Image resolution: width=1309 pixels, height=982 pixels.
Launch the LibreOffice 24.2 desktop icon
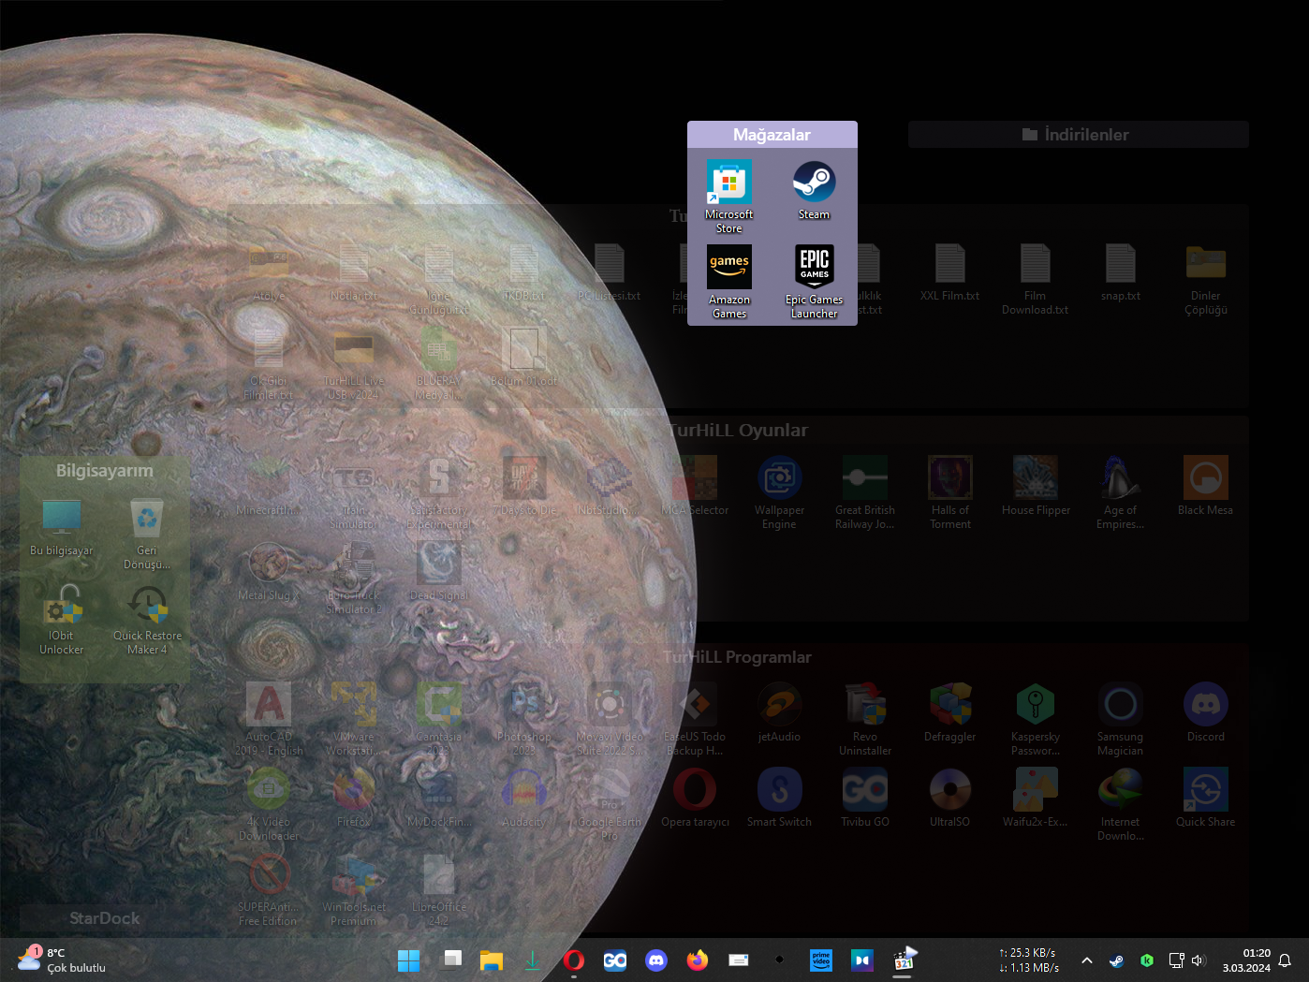(x=438, y=889)
